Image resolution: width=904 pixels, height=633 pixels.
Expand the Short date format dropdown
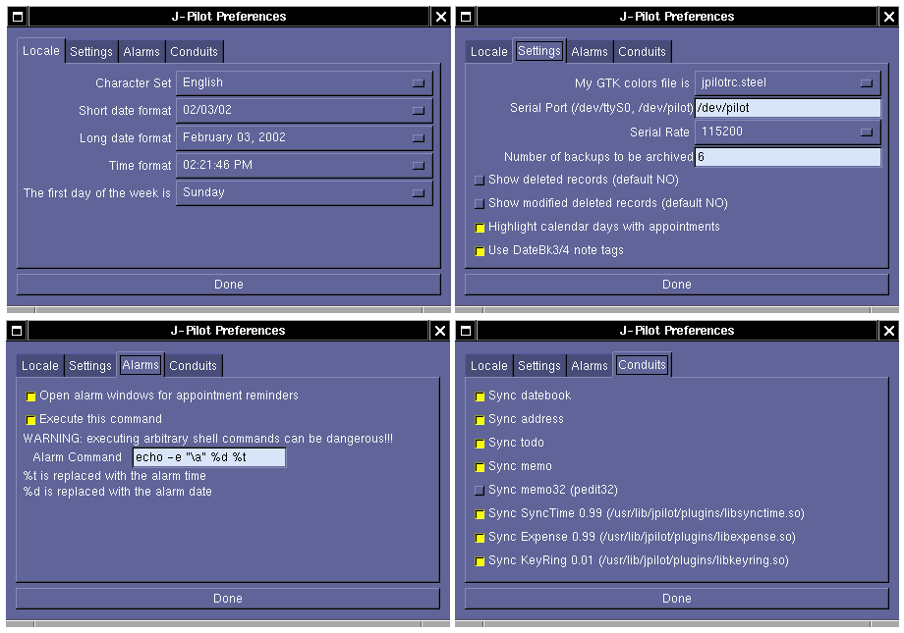304,111
